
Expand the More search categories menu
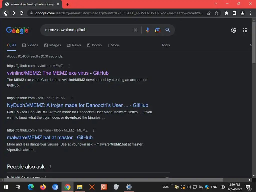[x=113, y=45]
